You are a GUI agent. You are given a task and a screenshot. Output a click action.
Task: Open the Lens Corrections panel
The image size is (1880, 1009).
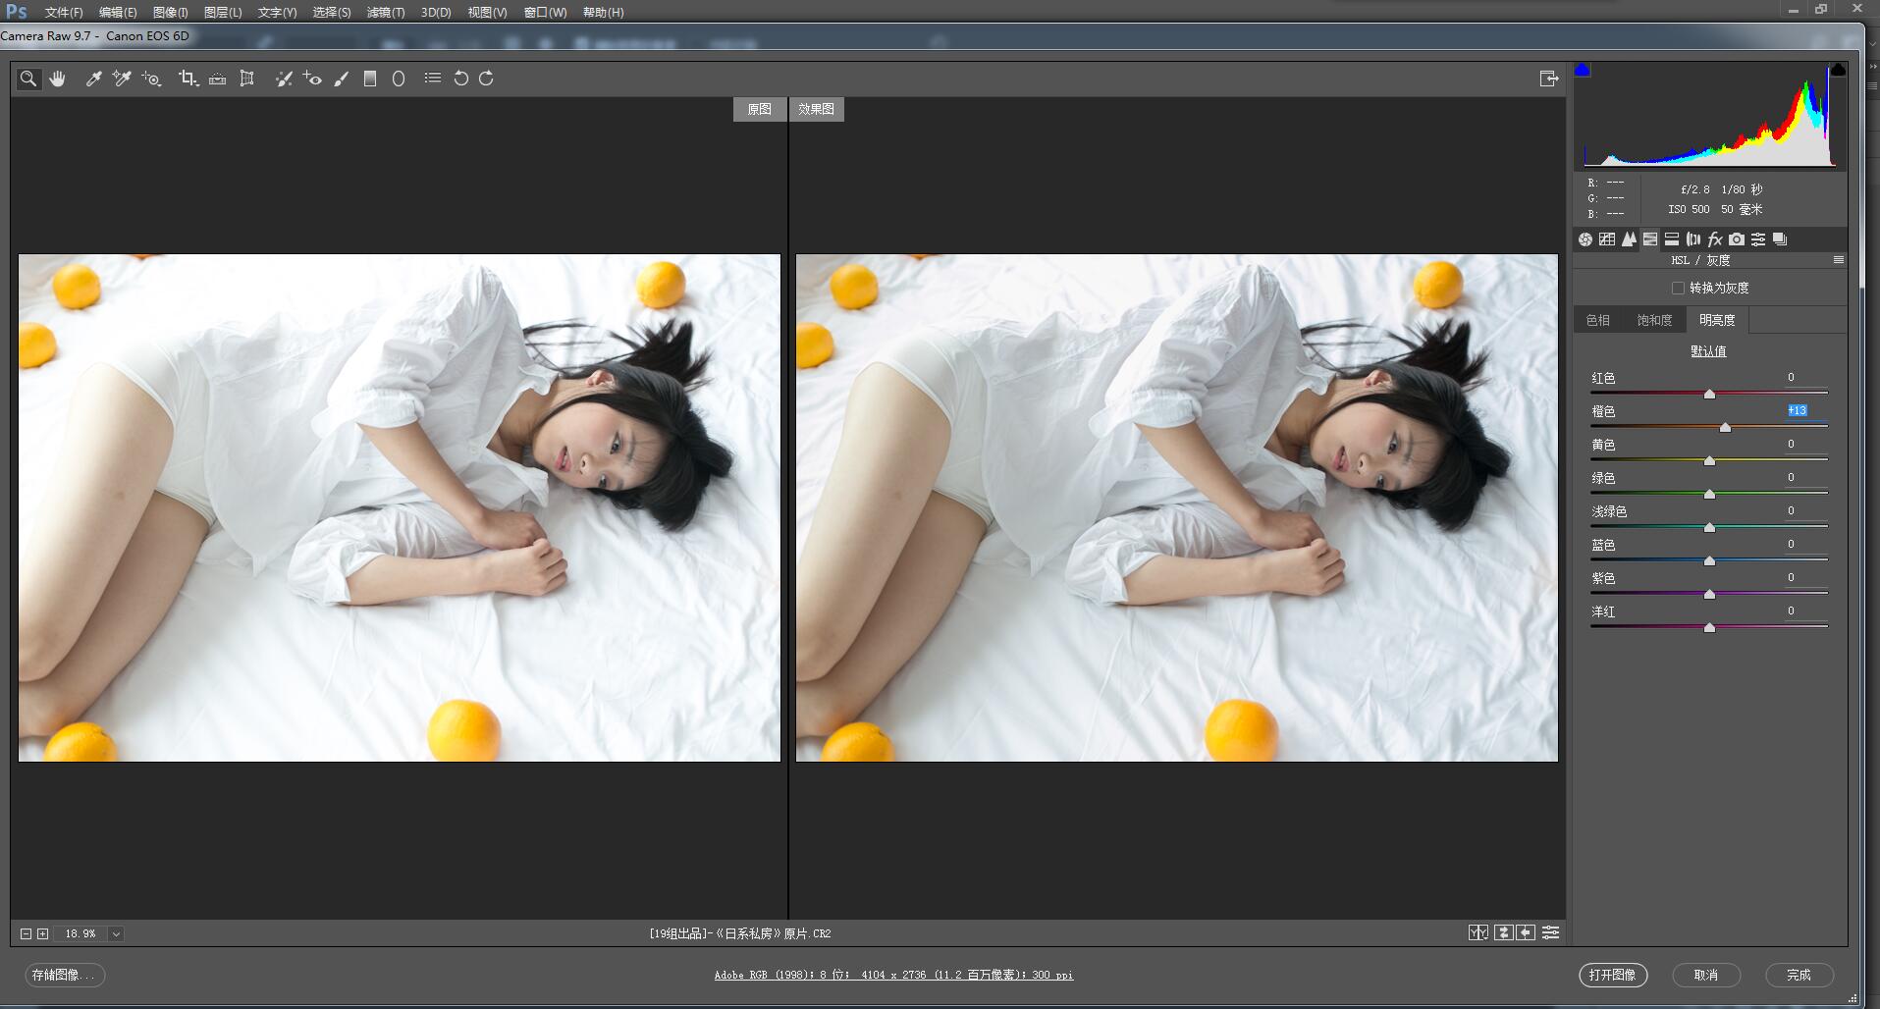(1692, 239)
